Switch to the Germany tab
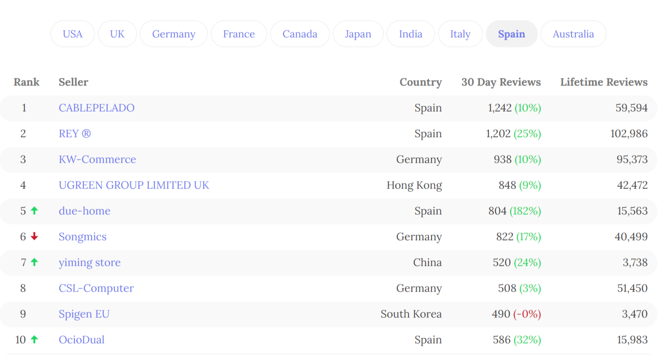Viewport: 664px width, 355px height. 174,34
